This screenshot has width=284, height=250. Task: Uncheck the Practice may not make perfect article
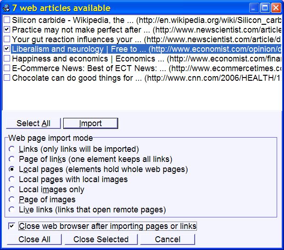click(x=7, y=29)
